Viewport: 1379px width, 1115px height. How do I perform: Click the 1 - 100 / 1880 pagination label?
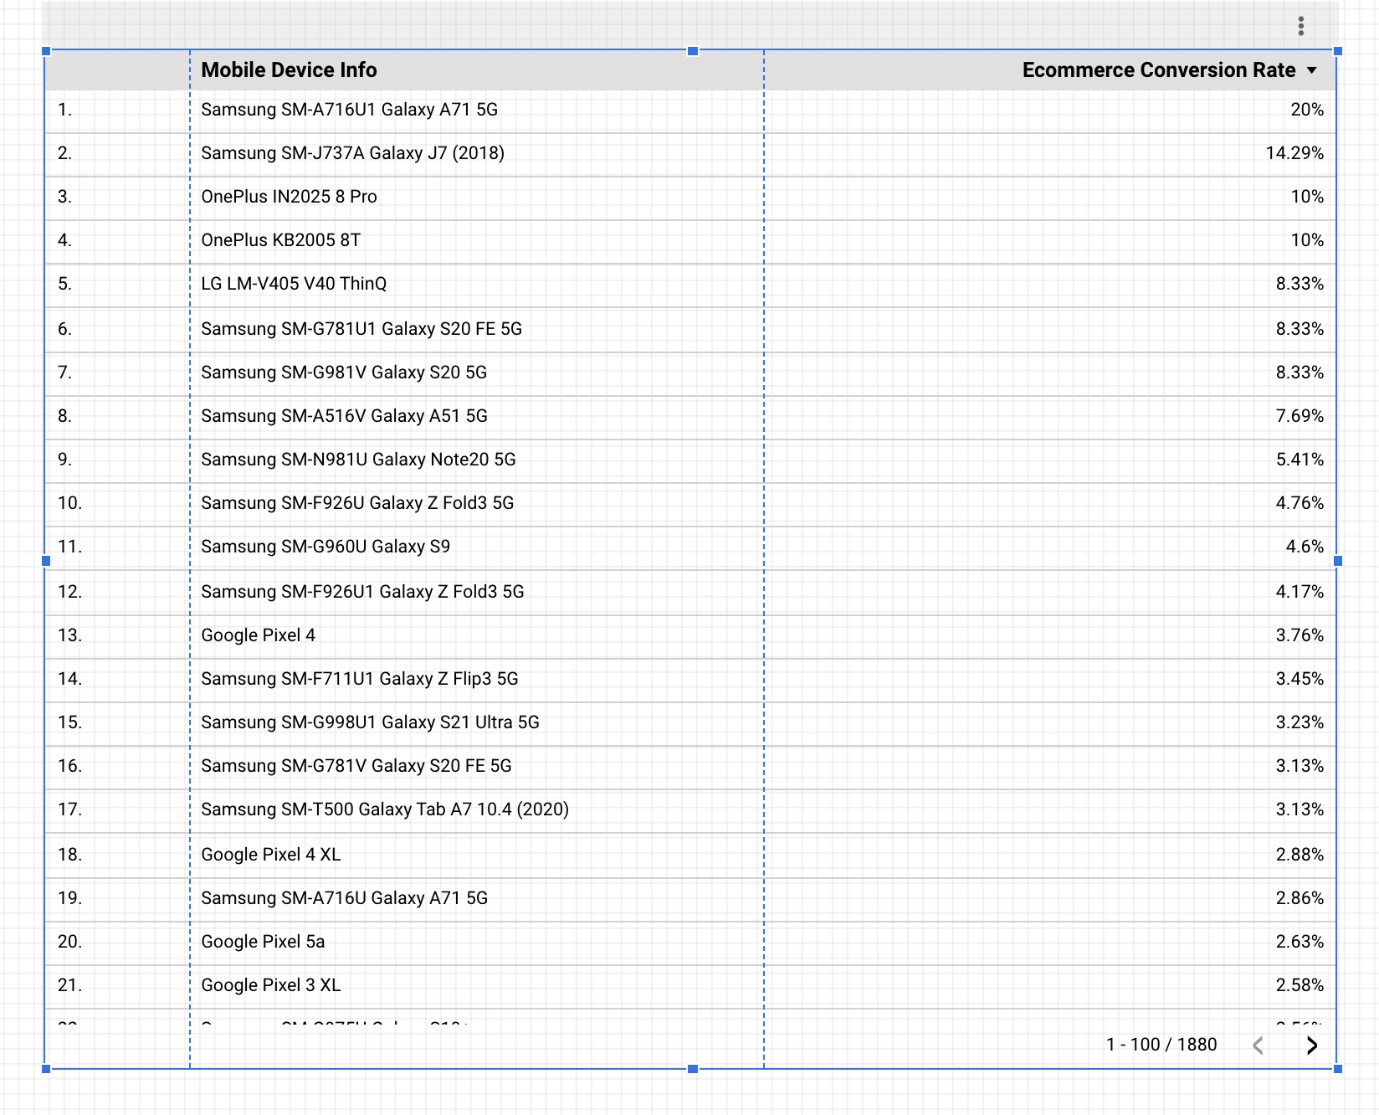[1161, 1045]
